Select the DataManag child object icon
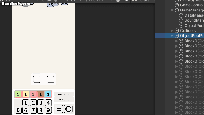Viewport: 204px width, 115px height. point(181,15)
